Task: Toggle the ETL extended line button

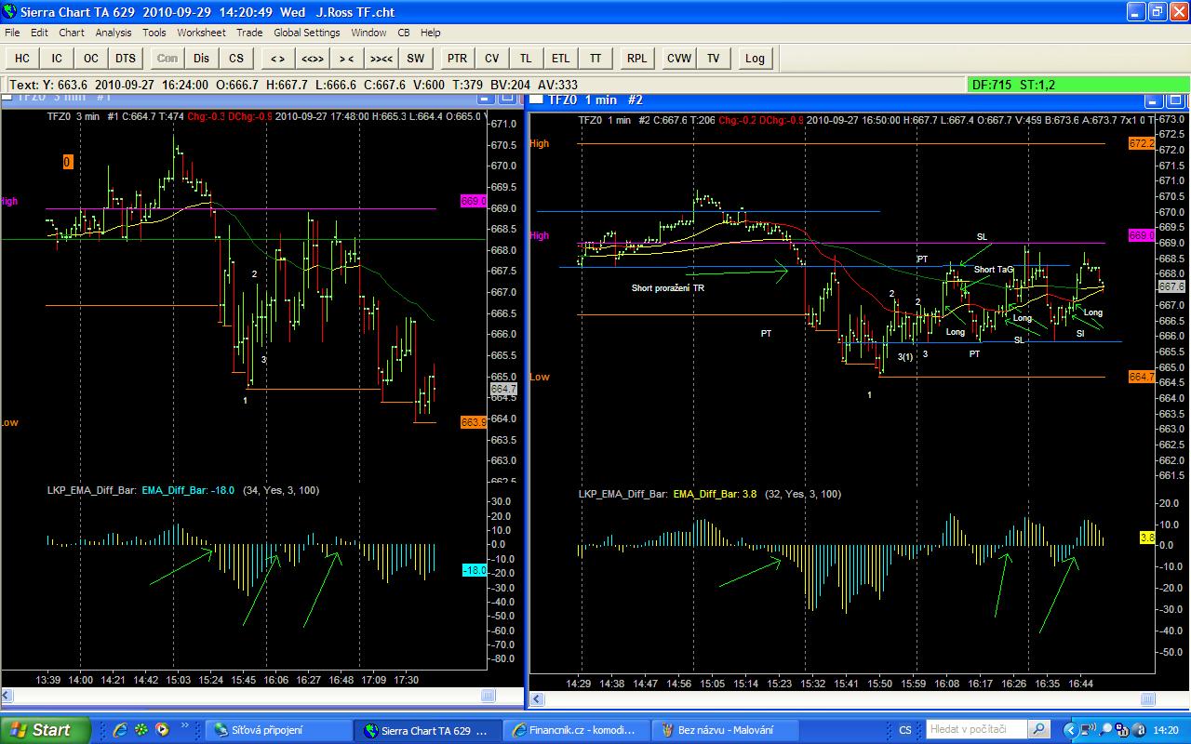Action: click(x=560, y=59)
